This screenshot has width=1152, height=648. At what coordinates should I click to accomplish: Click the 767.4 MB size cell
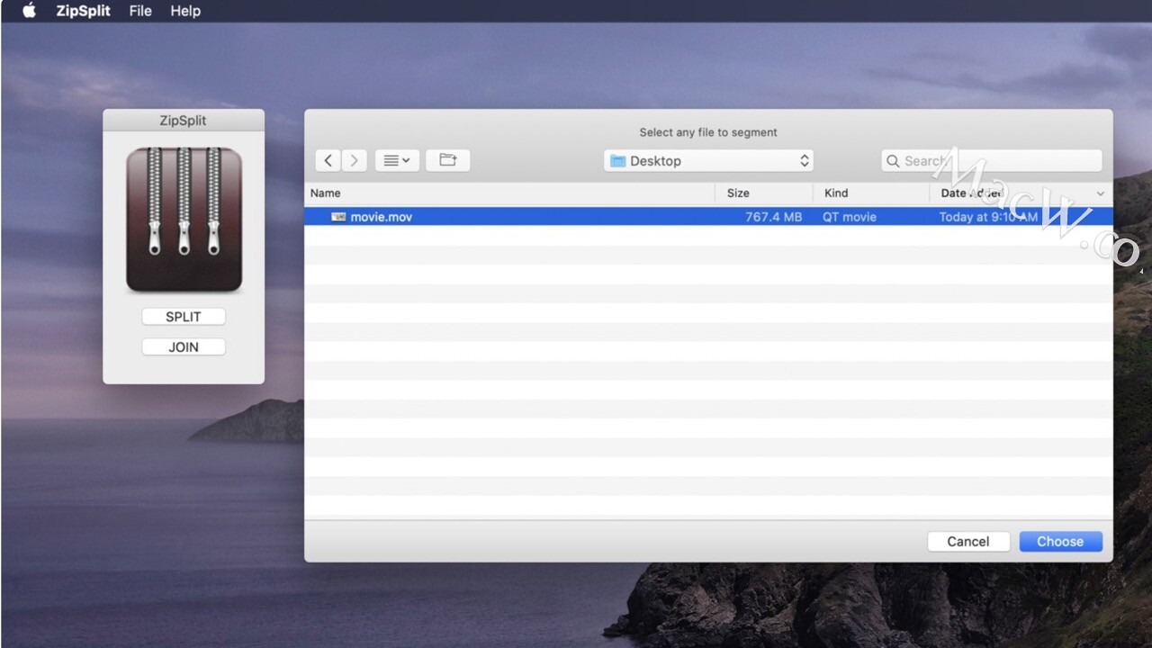pyautogui.click(x=773, y=217)
